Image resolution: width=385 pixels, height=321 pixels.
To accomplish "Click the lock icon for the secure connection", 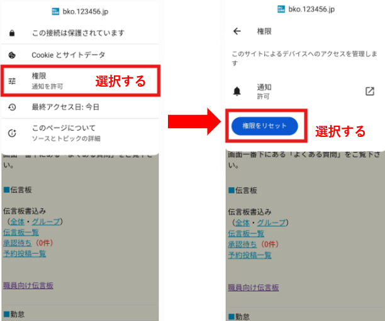I will click(12, 33).
